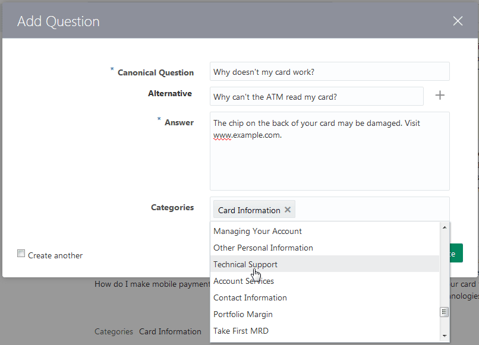This screenshot has width=479, height=345.
Task: Click the green Create button
Action: click(x=454, y=252)
